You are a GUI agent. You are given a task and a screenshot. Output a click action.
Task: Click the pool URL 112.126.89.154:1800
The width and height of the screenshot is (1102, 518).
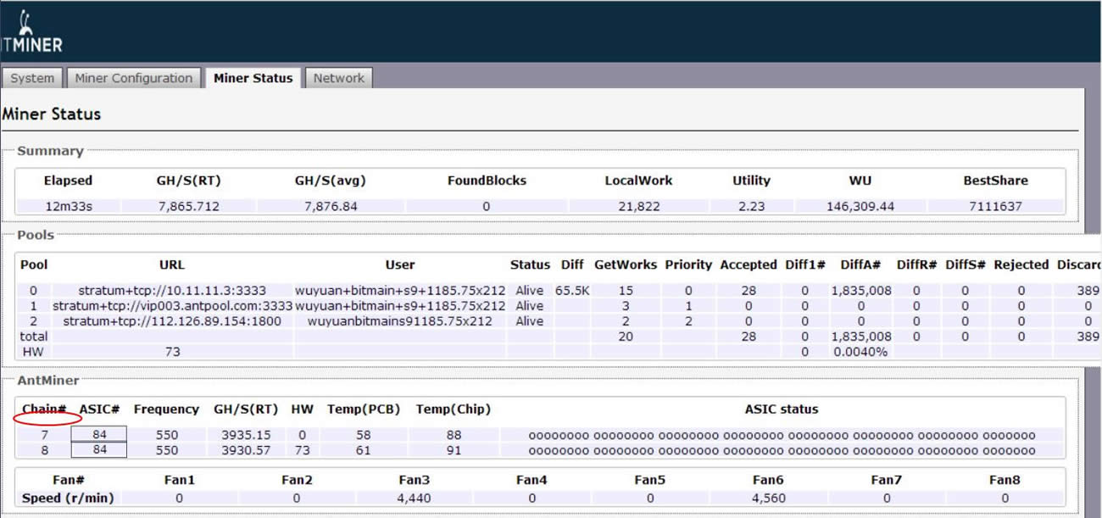click(x=172, y=321)
